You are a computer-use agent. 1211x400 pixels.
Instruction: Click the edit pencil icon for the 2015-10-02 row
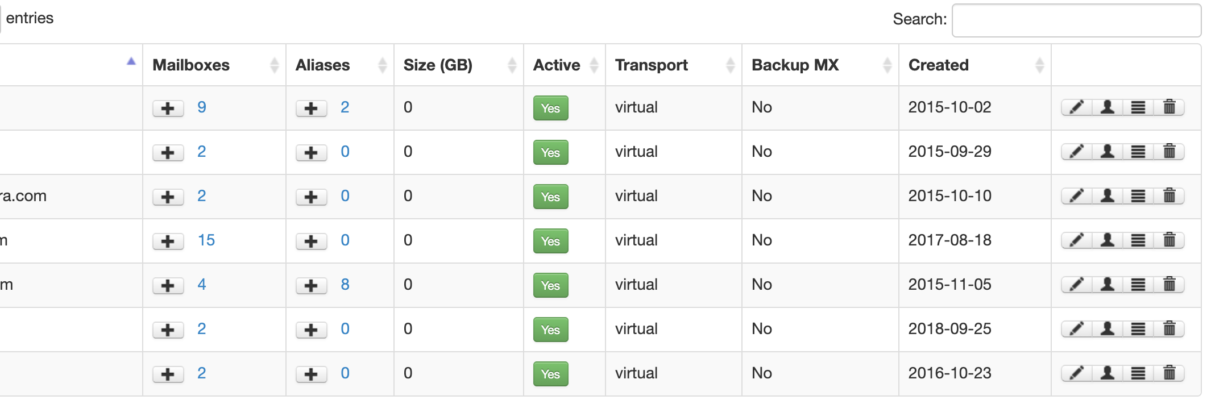click(1076, 107)
